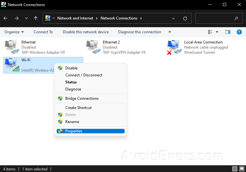Select Disable in the context menu
This screenshot has height=172, width=246.
(71, 68)
